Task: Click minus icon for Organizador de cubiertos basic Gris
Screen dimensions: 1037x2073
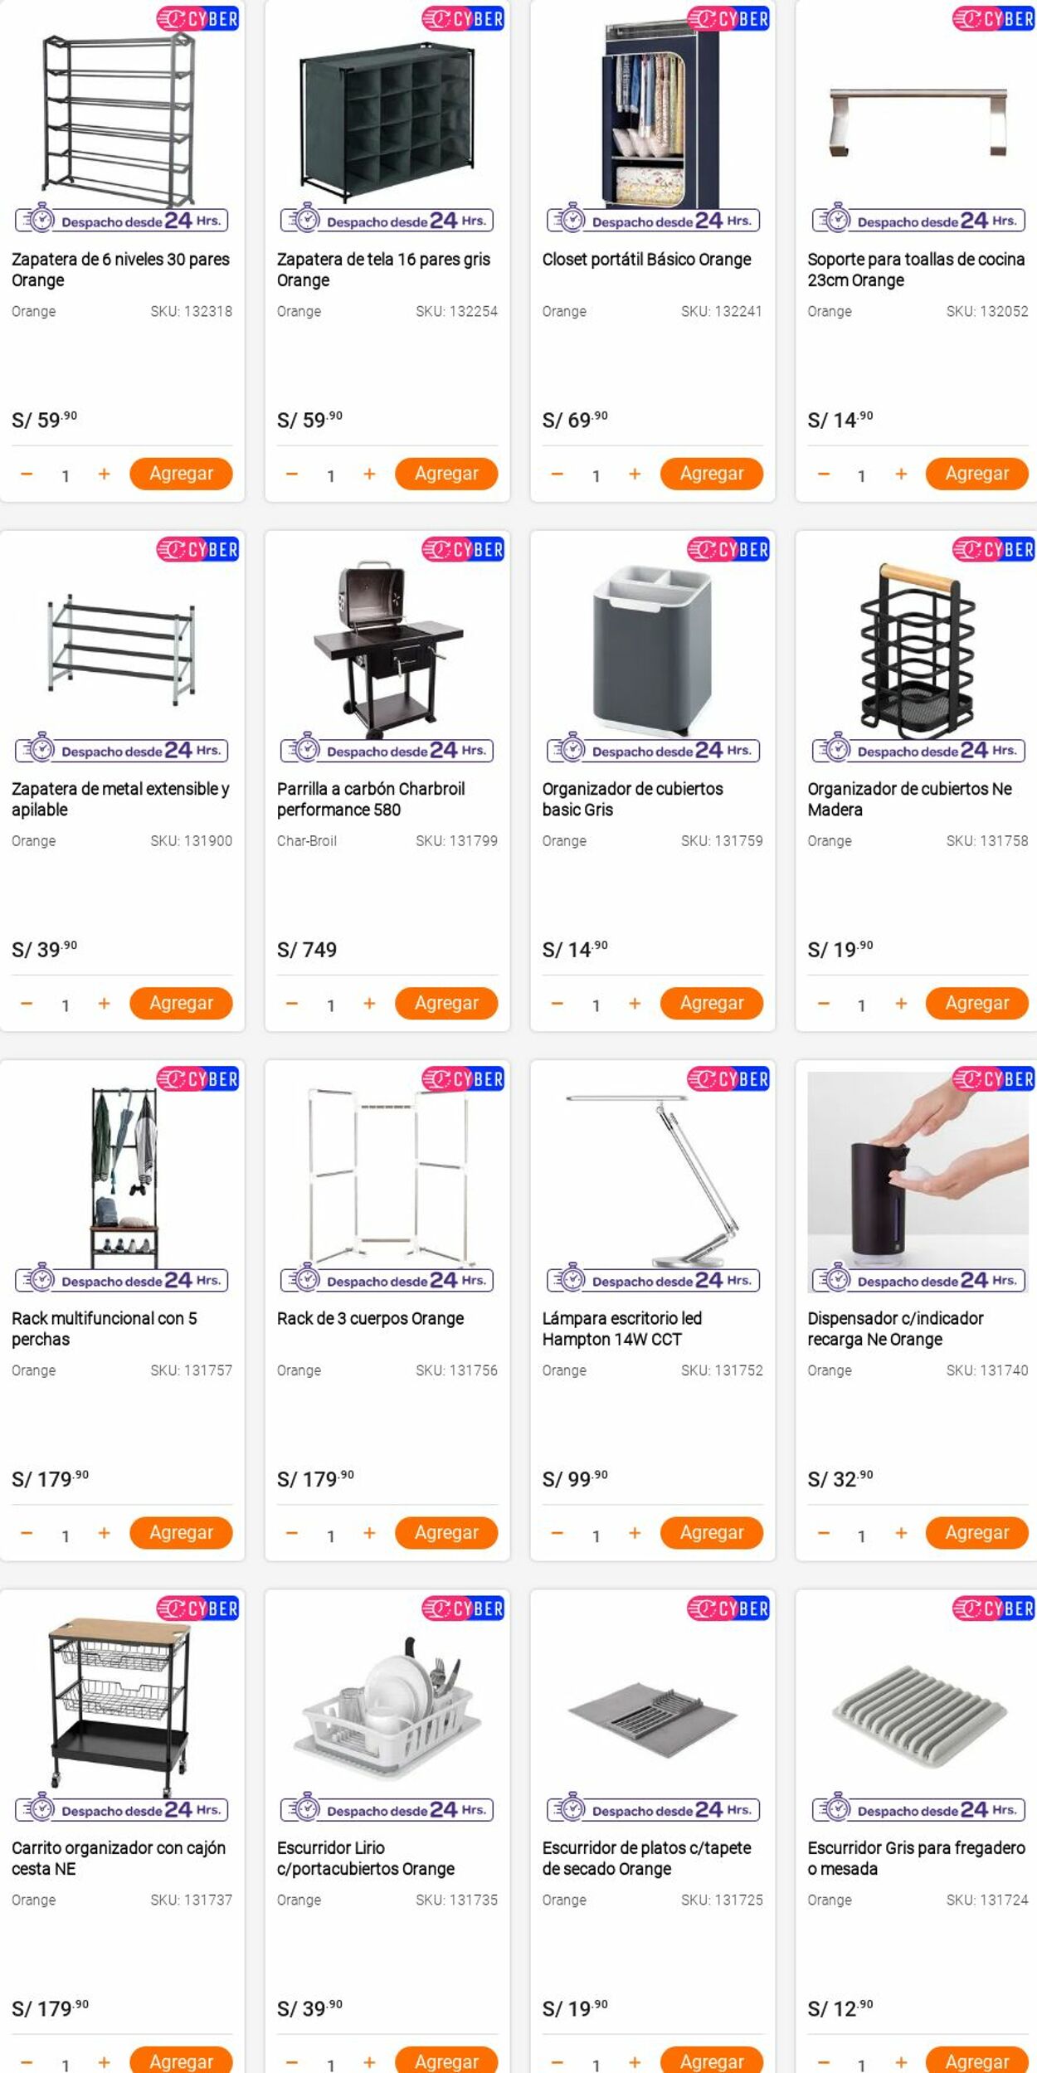Action: [x=557, y=1004]
